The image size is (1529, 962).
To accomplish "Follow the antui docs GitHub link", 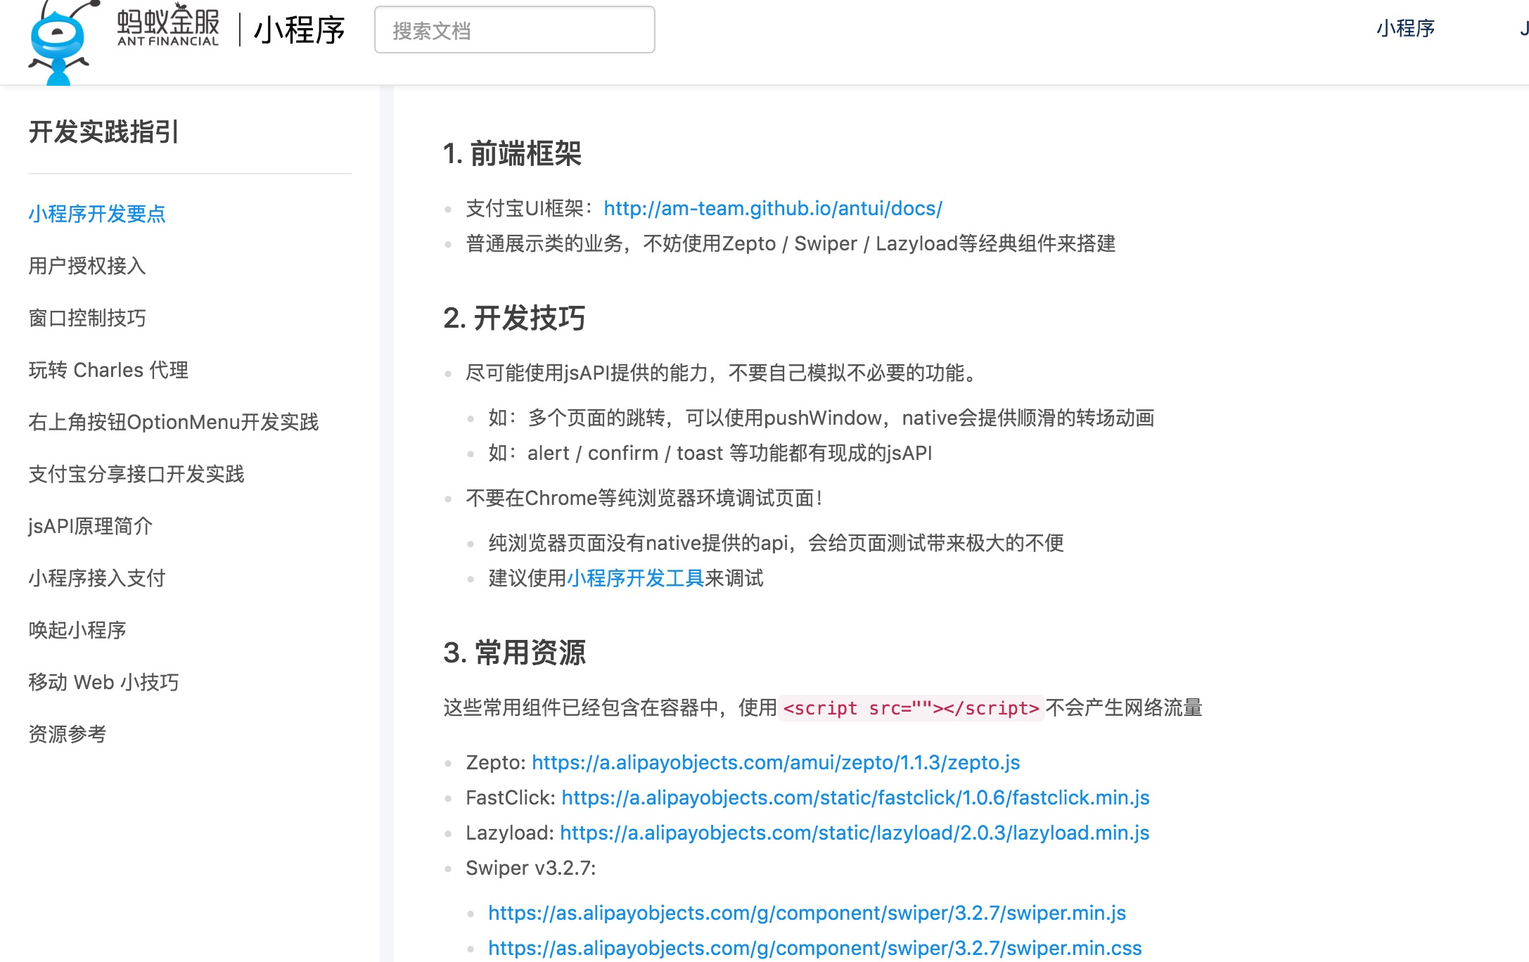I will pos(773,208).
